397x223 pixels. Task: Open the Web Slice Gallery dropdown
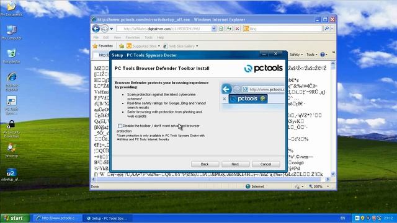click(181, 46)
